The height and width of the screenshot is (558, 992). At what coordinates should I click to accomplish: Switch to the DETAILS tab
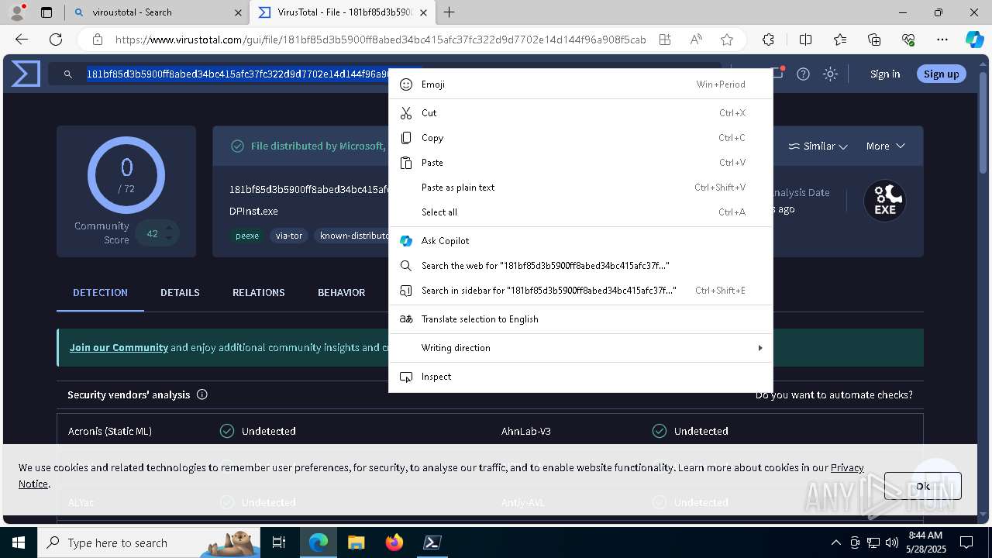(x=180, y=292)
